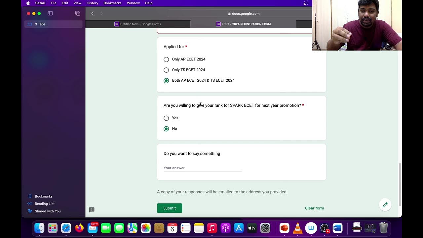
Task: Open Reading List in sidebar
Action: pos(45,204)
